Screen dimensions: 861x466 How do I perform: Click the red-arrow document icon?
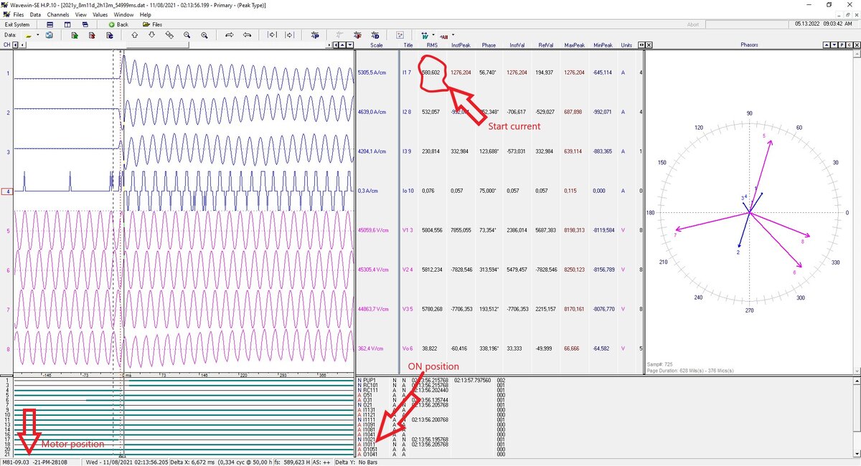pos(92,34)
